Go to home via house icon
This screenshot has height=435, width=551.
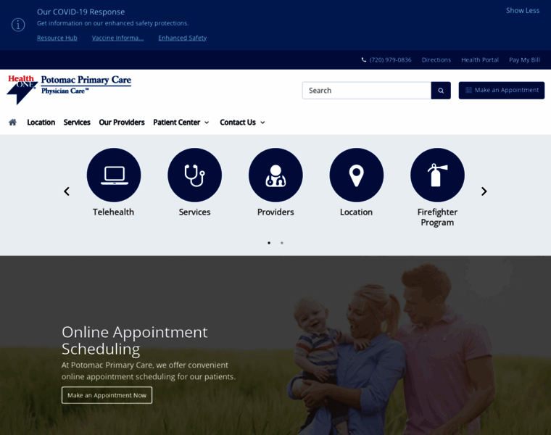pyautogui.click(x=12, y=123)
